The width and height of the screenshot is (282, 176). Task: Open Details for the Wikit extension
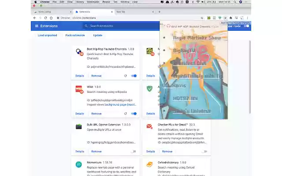(80, 114)
